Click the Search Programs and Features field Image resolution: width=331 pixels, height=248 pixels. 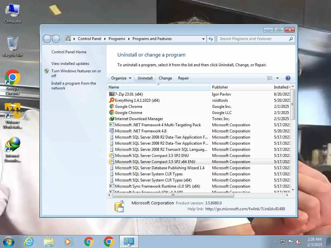click(x=253, y=39)
